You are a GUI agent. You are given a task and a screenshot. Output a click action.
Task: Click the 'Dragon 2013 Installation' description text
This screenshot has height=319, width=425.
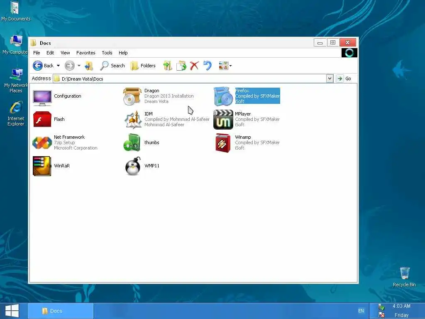coord(169,96)
